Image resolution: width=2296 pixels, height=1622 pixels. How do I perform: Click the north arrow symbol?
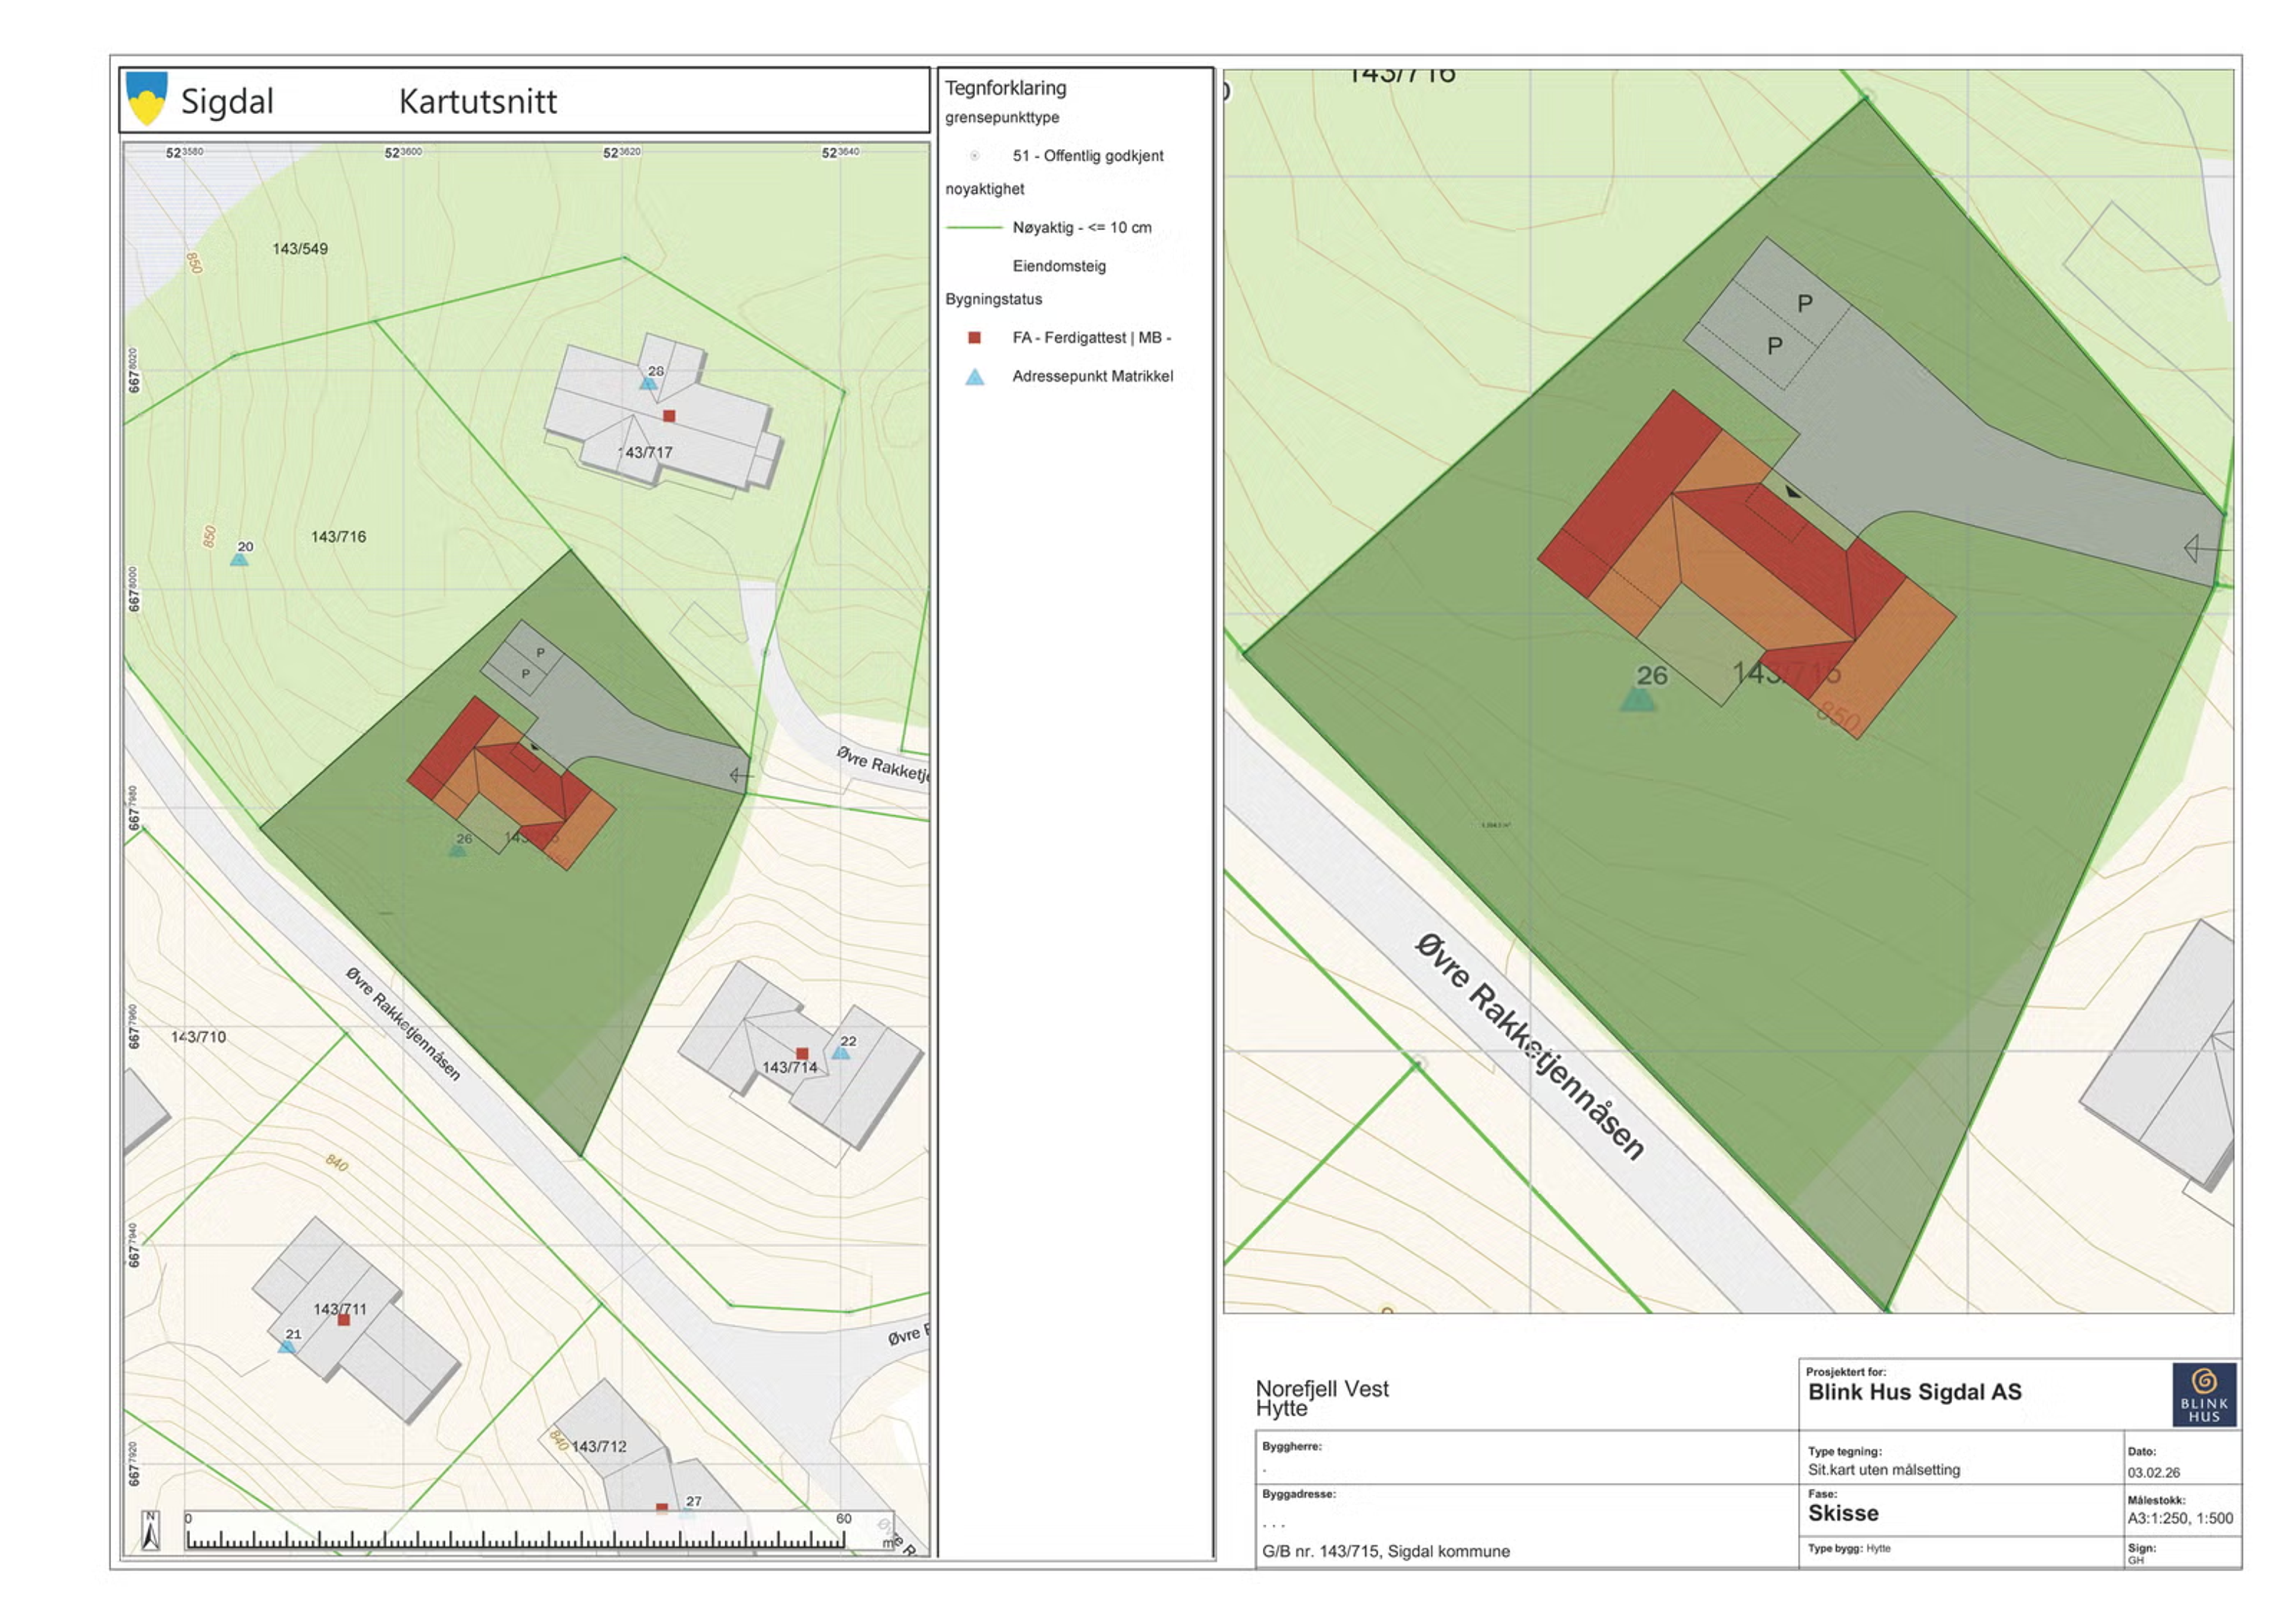click(151, 1530)
